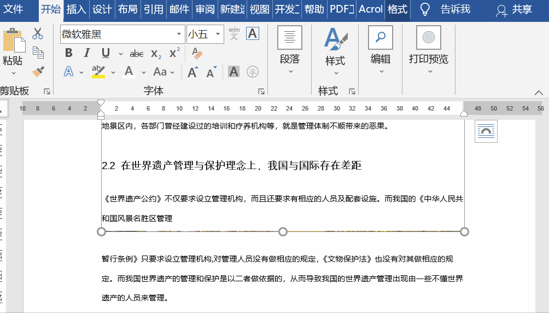Click bottom-middle handle of text box

tap(283, 231)
